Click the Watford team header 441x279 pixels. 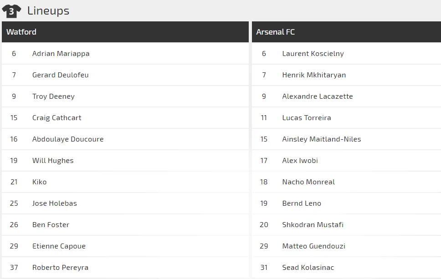click(x=21, y=32)
